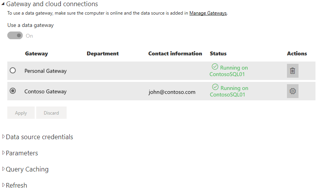This screenshot has width=317, height=193.
Task: Expand the Parameters section
Action: (3, 153)
